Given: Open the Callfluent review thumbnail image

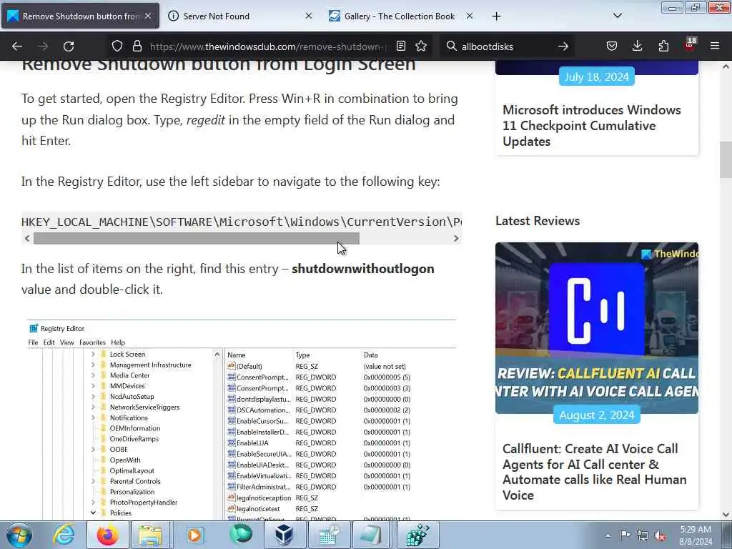Looking at the screenshot, I should click(597, 327).
